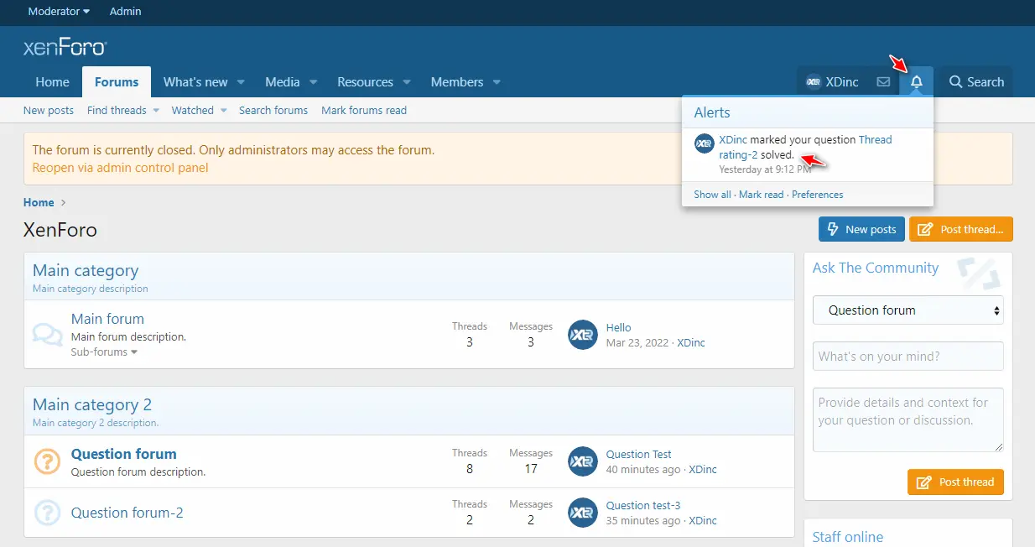Open the Staff online heading
The image size is (1035, 547).
tap(848, 537)
